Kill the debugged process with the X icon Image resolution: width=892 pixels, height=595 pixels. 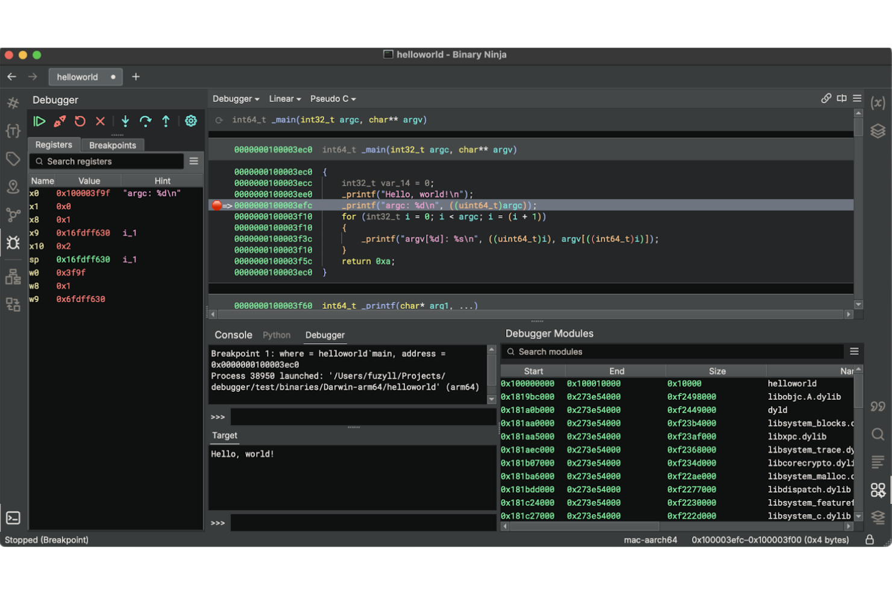pyautogui.click(x=100, y=121)
